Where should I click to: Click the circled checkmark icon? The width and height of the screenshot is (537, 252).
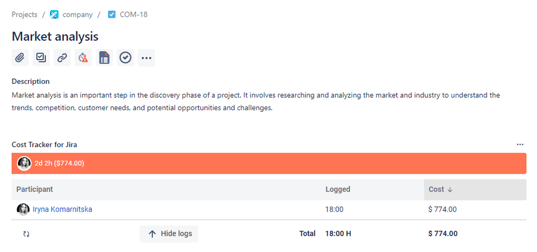(125, 57)
